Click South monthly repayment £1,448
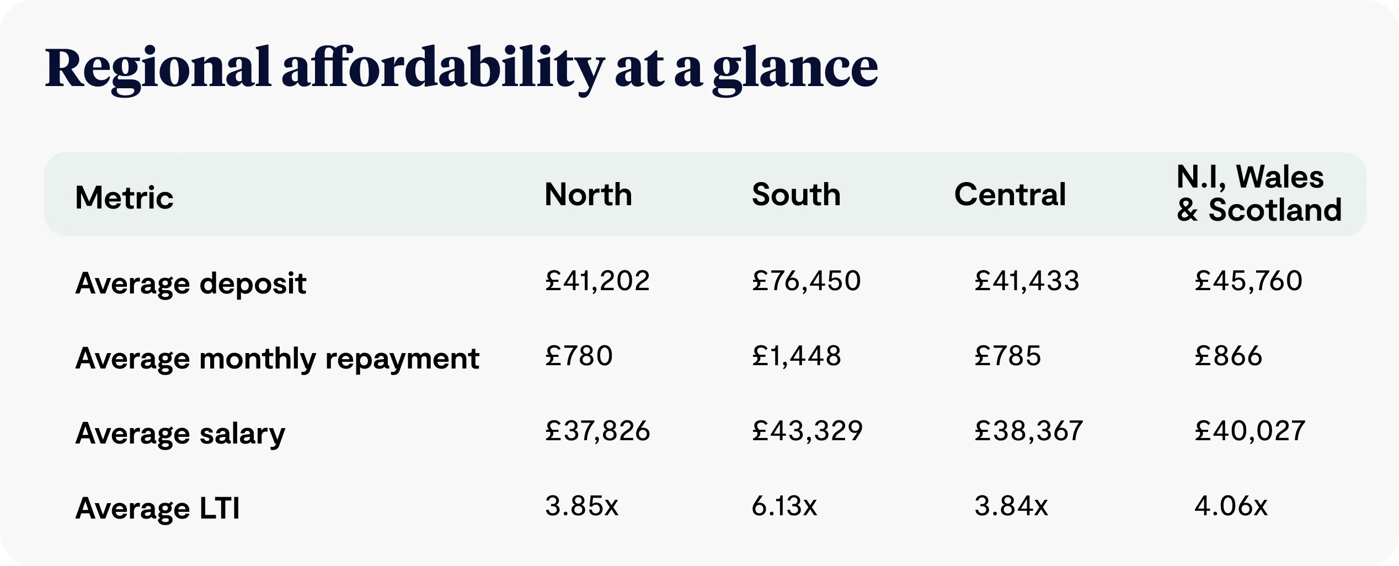The height and width of the screenshot is (566, 1399). (797, 356)
